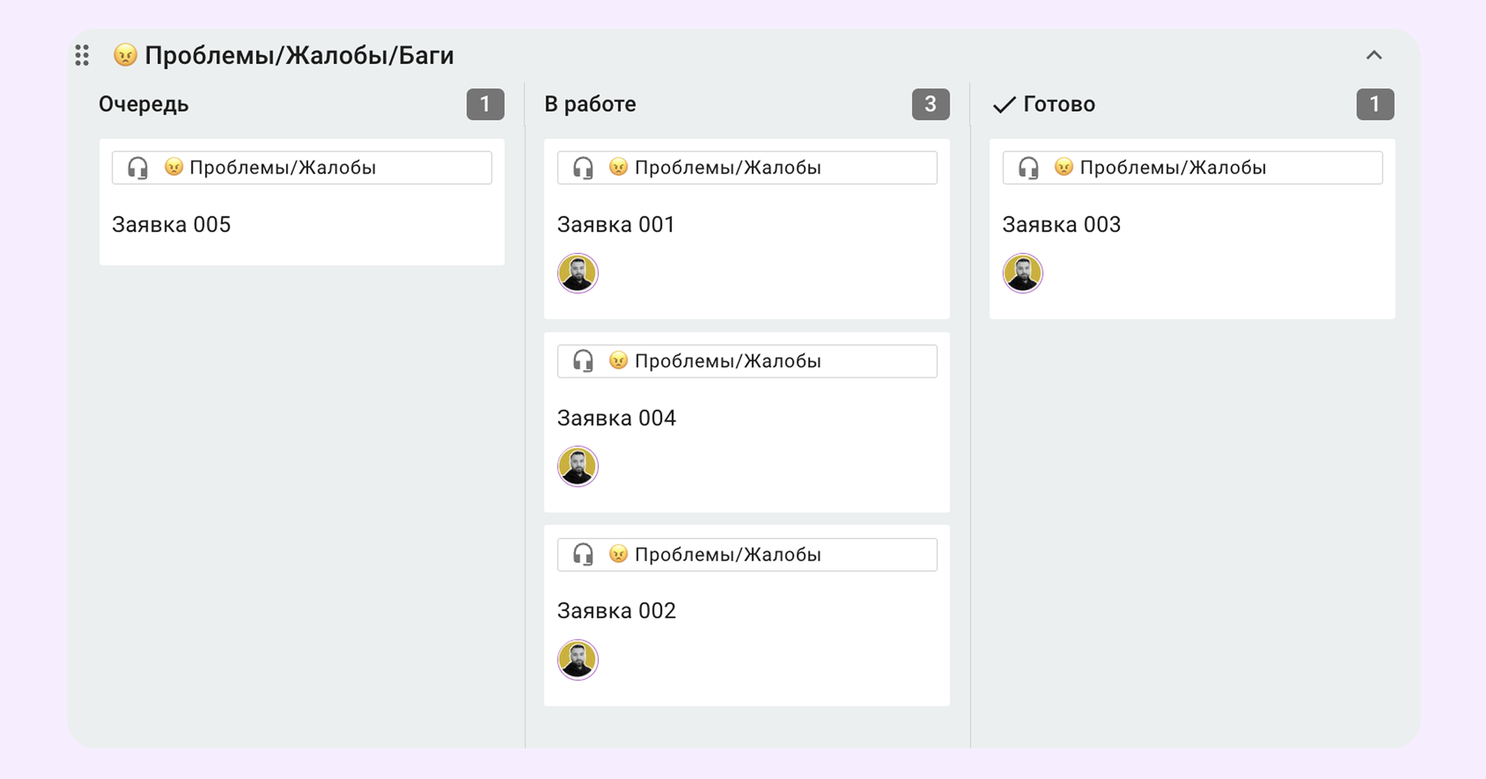This screenshot has width=1486, height=779.
Task: Select the Готово column header
Action: (x=1058, y=104)
